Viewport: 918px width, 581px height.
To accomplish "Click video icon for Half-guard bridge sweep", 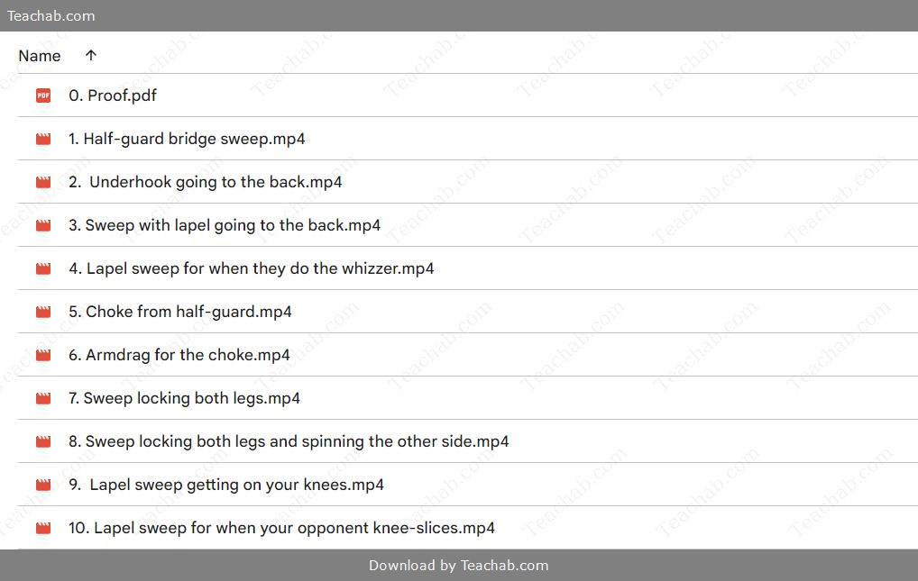I will point(43,139).
